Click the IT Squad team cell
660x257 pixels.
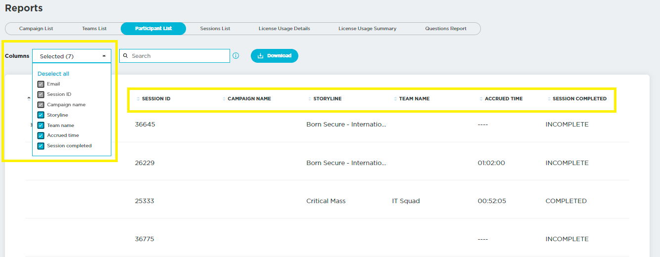point(406,201)
